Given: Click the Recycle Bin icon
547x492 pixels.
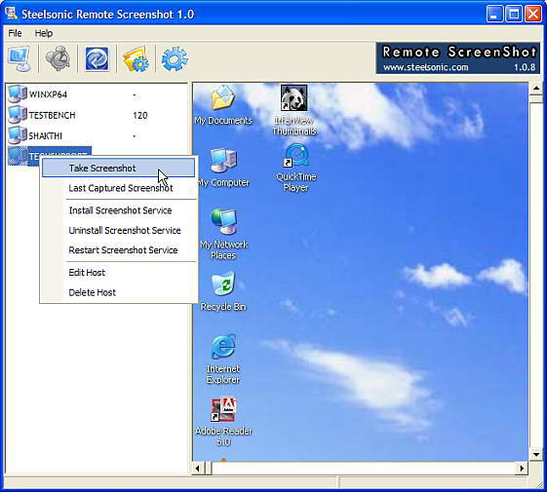Looking at the screenshot, I should tap(223, 284).
